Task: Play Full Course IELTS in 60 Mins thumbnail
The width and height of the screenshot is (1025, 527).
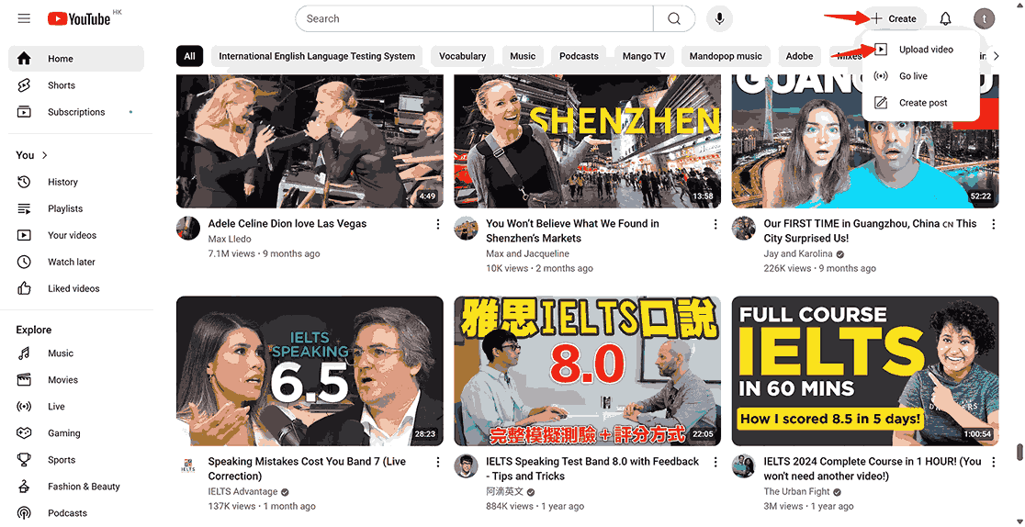Action: pos(865,371)
